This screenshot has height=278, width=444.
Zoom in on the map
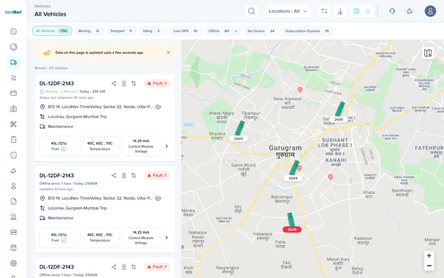pos(429,256)
